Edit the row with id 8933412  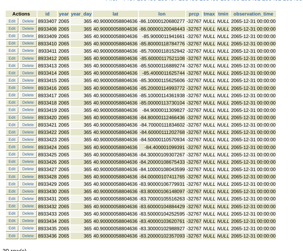12,58
